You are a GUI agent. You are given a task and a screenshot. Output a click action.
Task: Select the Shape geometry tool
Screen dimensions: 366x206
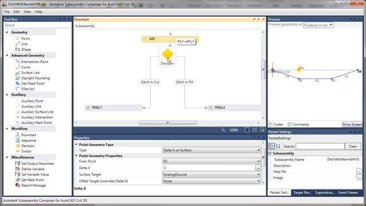tap(23, 50)
